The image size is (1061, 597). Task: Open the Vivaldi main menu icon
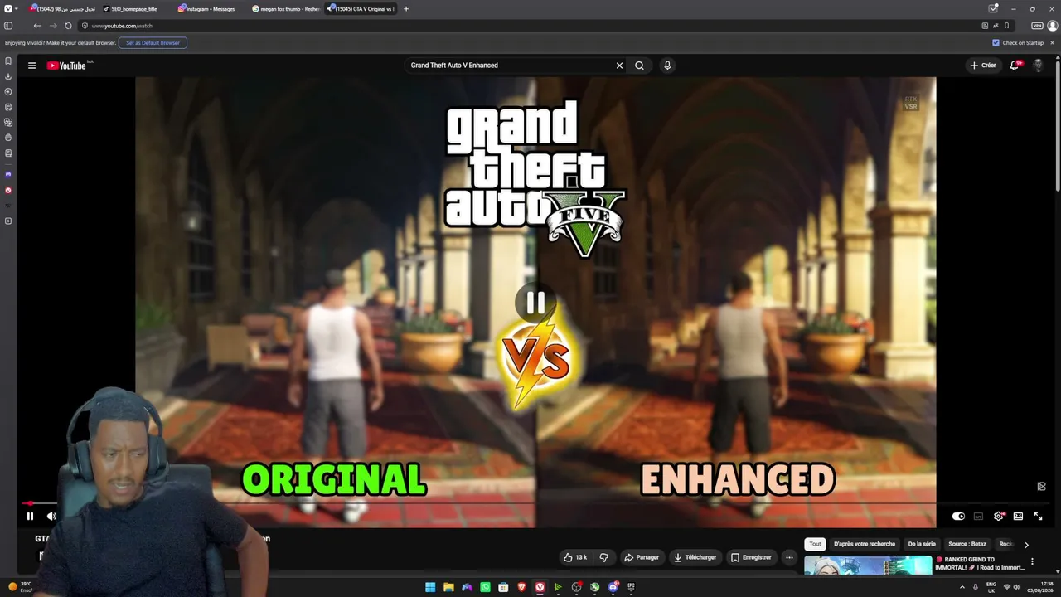pos(8,8)
